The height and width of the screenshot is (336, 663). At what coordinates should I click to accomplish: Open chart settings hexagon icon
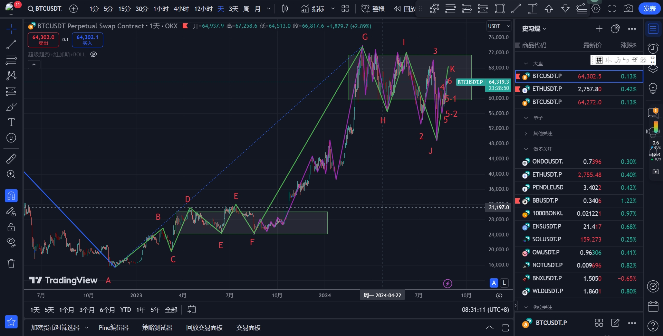[x=596, y=9]
